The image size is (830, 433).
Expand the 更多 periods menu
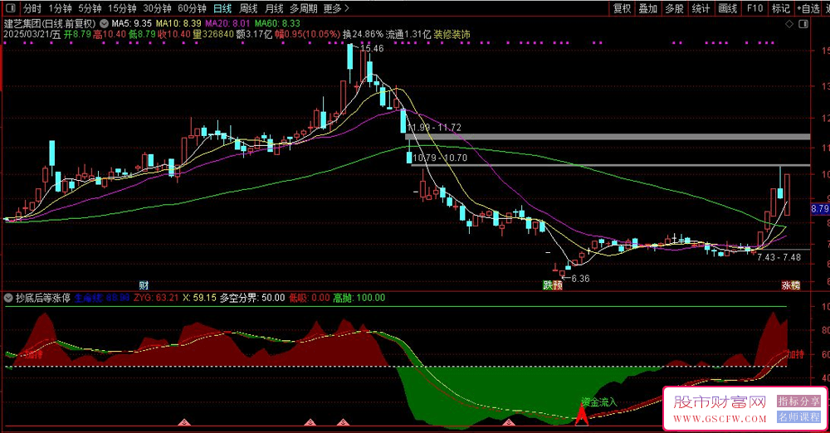(336, 8)
